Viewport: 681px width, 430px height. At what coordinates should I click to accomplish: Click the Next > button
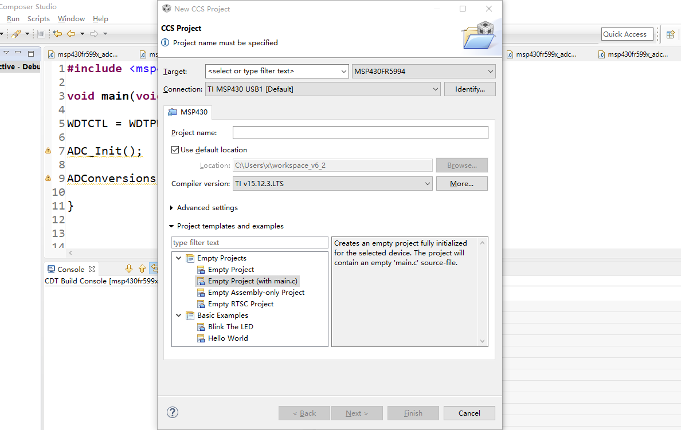pyautogui.click(x=357, y=413)
